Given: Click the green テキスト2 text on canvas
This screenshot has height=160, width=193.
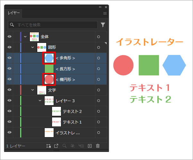Looking at the screenshot, I should click(150, 99).
